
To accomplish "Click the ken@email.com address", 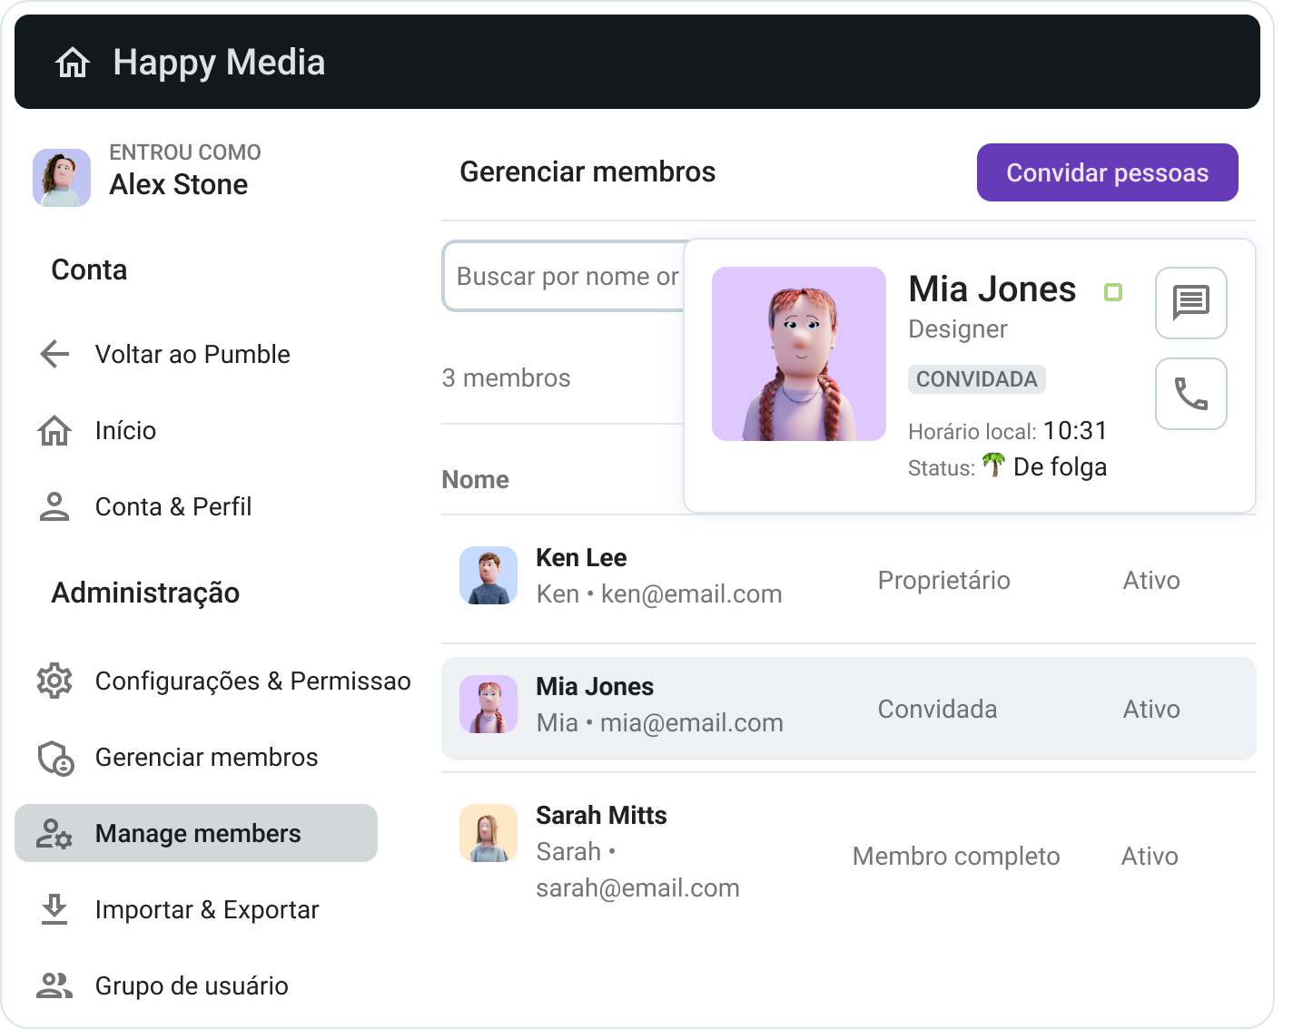I will coord(691,594).
